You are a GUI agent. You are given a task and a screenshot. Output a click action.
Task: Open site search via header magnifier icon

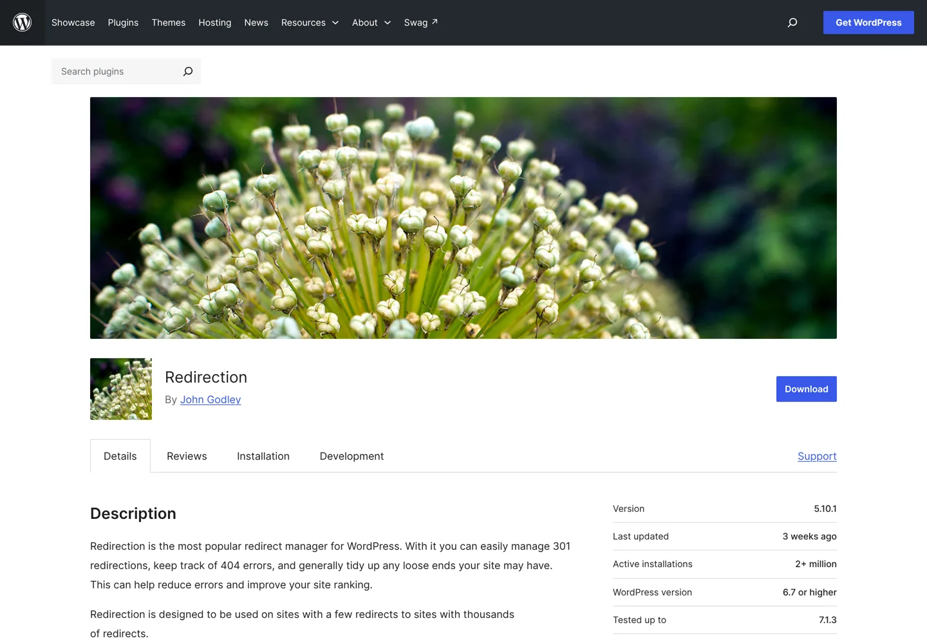792,23
